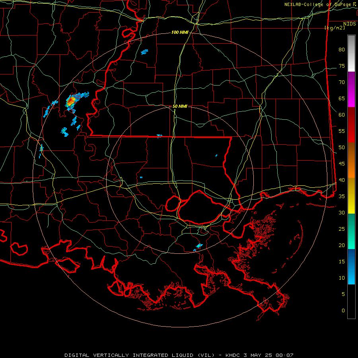The height and width of the screenshot is (358, 358).
Task: Click the orange-brown segment of the color bar
Action: point(351,160)
